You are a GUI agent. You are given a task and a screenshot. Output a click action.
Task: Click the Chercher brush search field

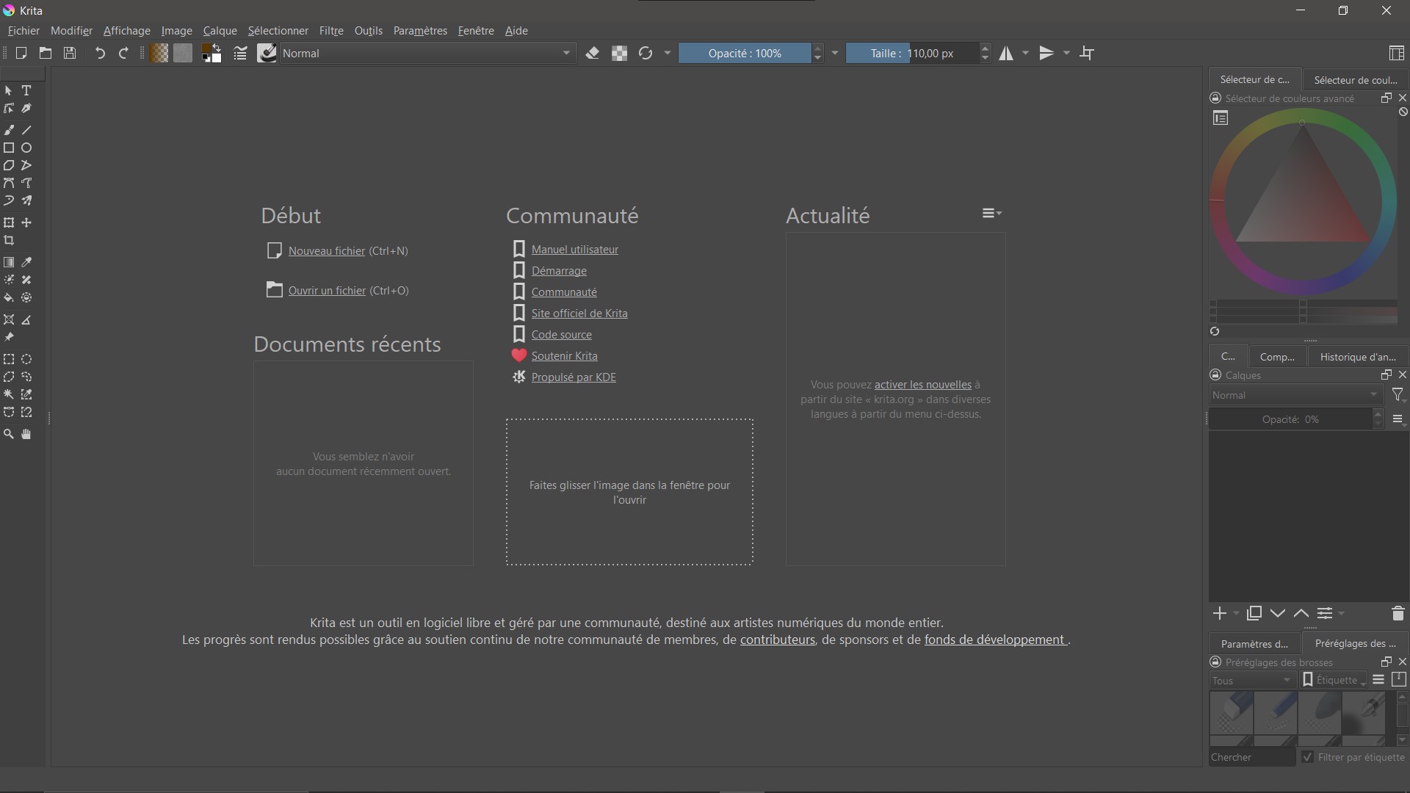click(1252, 757)
